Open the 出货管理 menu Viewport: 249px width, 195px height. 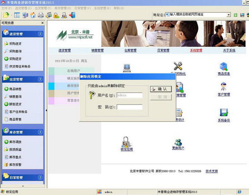(x=43, y=8)
